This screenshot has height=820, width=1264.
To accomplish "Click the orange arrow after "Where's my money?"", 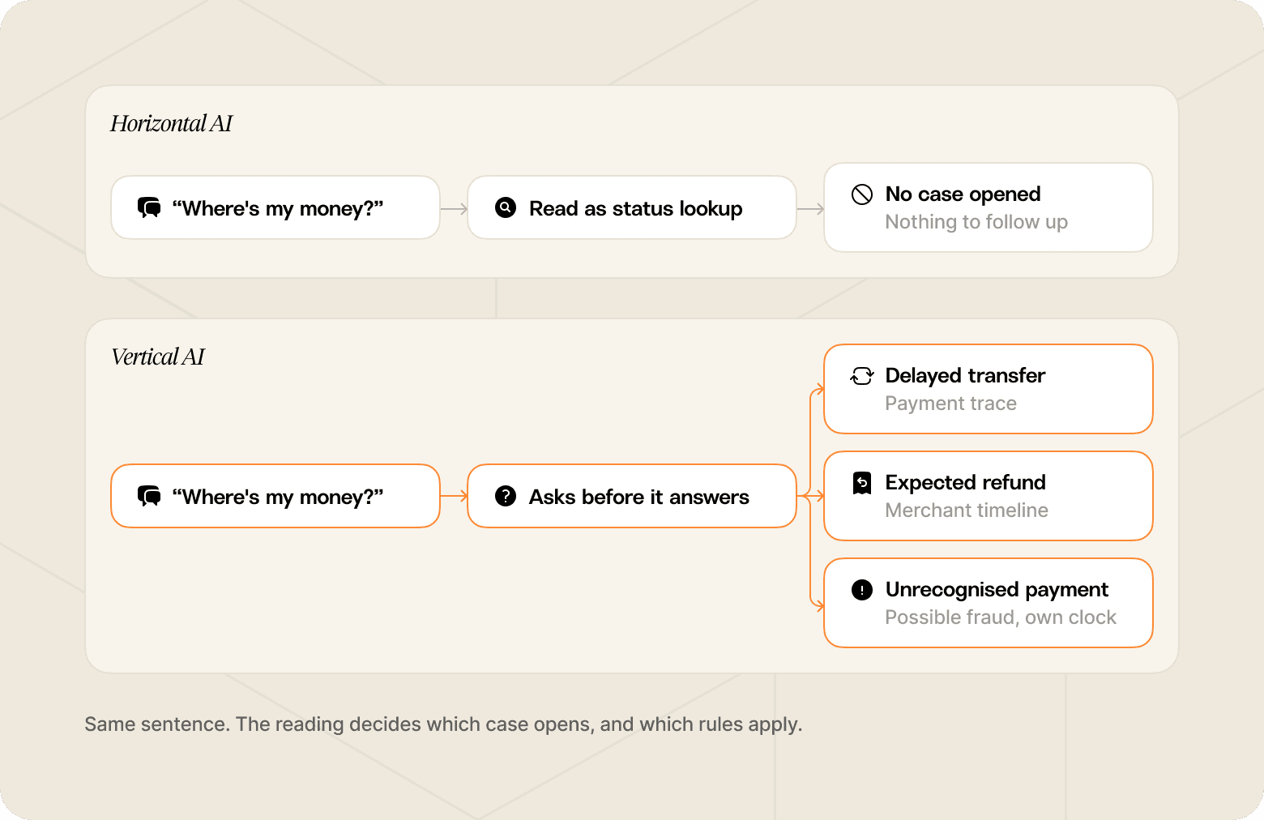I will pos(454,496).
